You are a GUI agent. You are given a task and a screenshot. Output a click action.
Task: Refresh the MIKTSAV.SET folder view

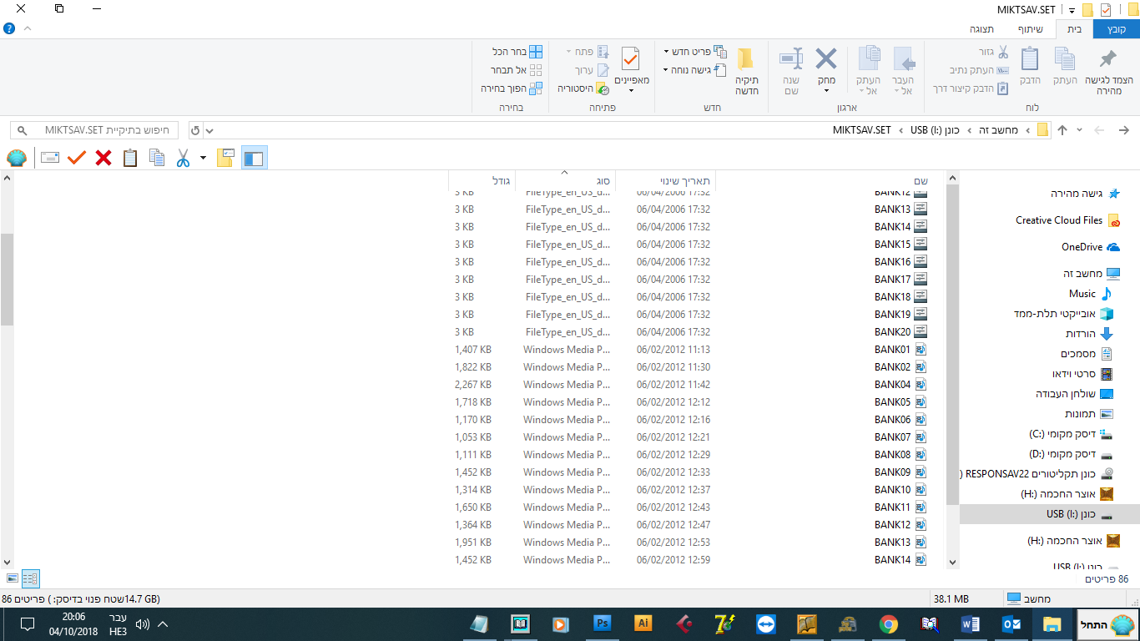[195, 130]
